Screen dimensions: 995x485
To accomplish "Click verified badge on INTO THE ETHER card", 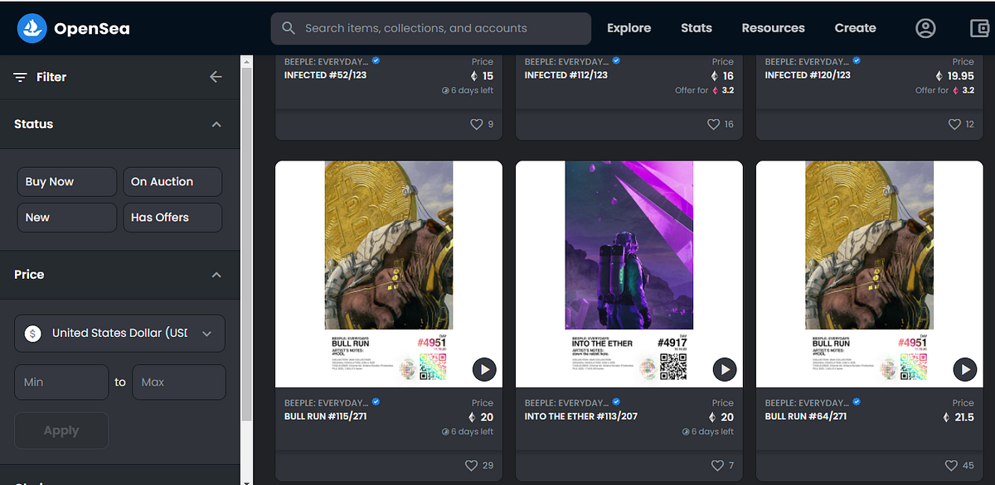I will (x=617, y=402).
